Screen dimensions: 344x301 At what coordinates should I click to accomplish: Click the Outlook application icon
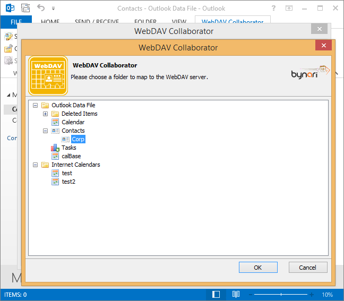tap(10, 8)
